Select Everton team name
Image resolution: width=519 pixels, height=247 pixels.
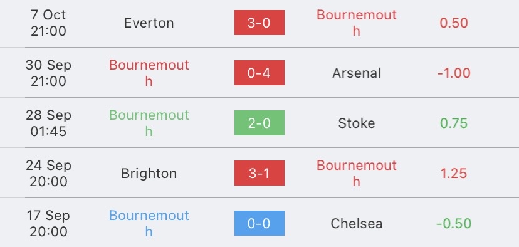pyautogui.click(x=149, y=23)
